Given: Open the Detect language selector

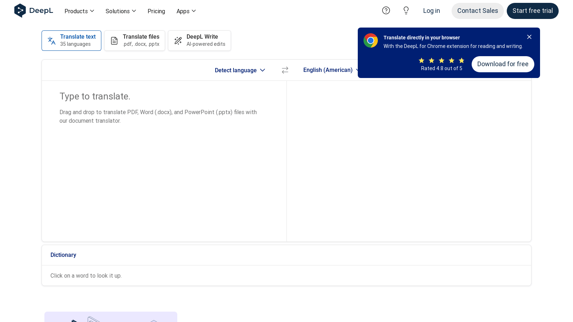Looking at the screenshot, I should (240, 70).
